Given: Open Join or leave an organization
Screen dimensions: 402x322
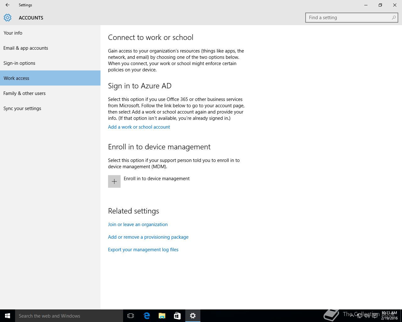Looking at the screenshot, I should pyautogui.click(x=138, y=225).
